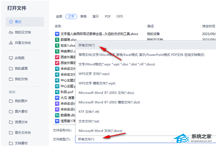Click the S icon of 数据表.xlsx

click(57, 40)
